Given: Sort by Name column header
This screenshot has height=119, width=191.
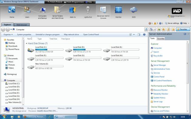Looking at the screenshot, I should click(30, 39).
